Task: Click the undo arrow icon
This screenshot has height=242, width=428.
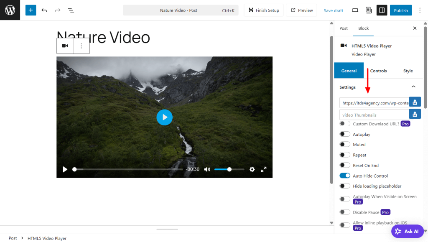Action: point(44,10)
